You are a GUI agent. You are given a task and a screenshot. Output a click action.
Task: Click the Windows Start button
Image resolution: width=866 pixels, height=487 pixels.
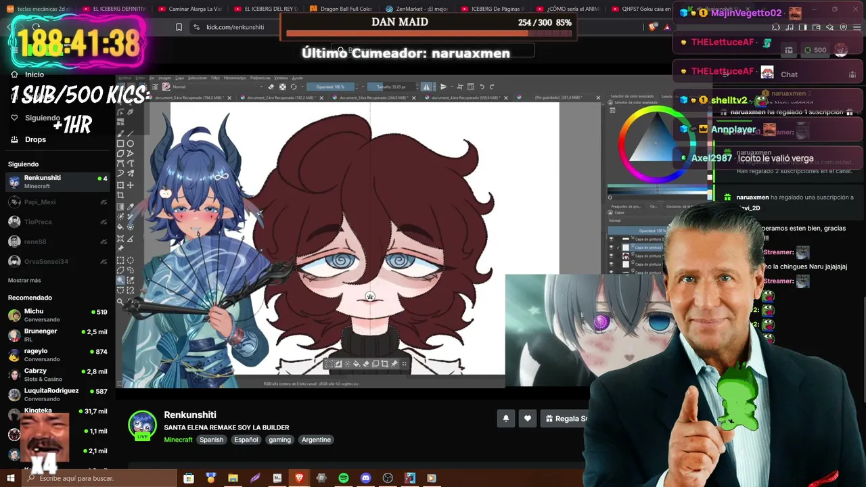click(11, 478)
